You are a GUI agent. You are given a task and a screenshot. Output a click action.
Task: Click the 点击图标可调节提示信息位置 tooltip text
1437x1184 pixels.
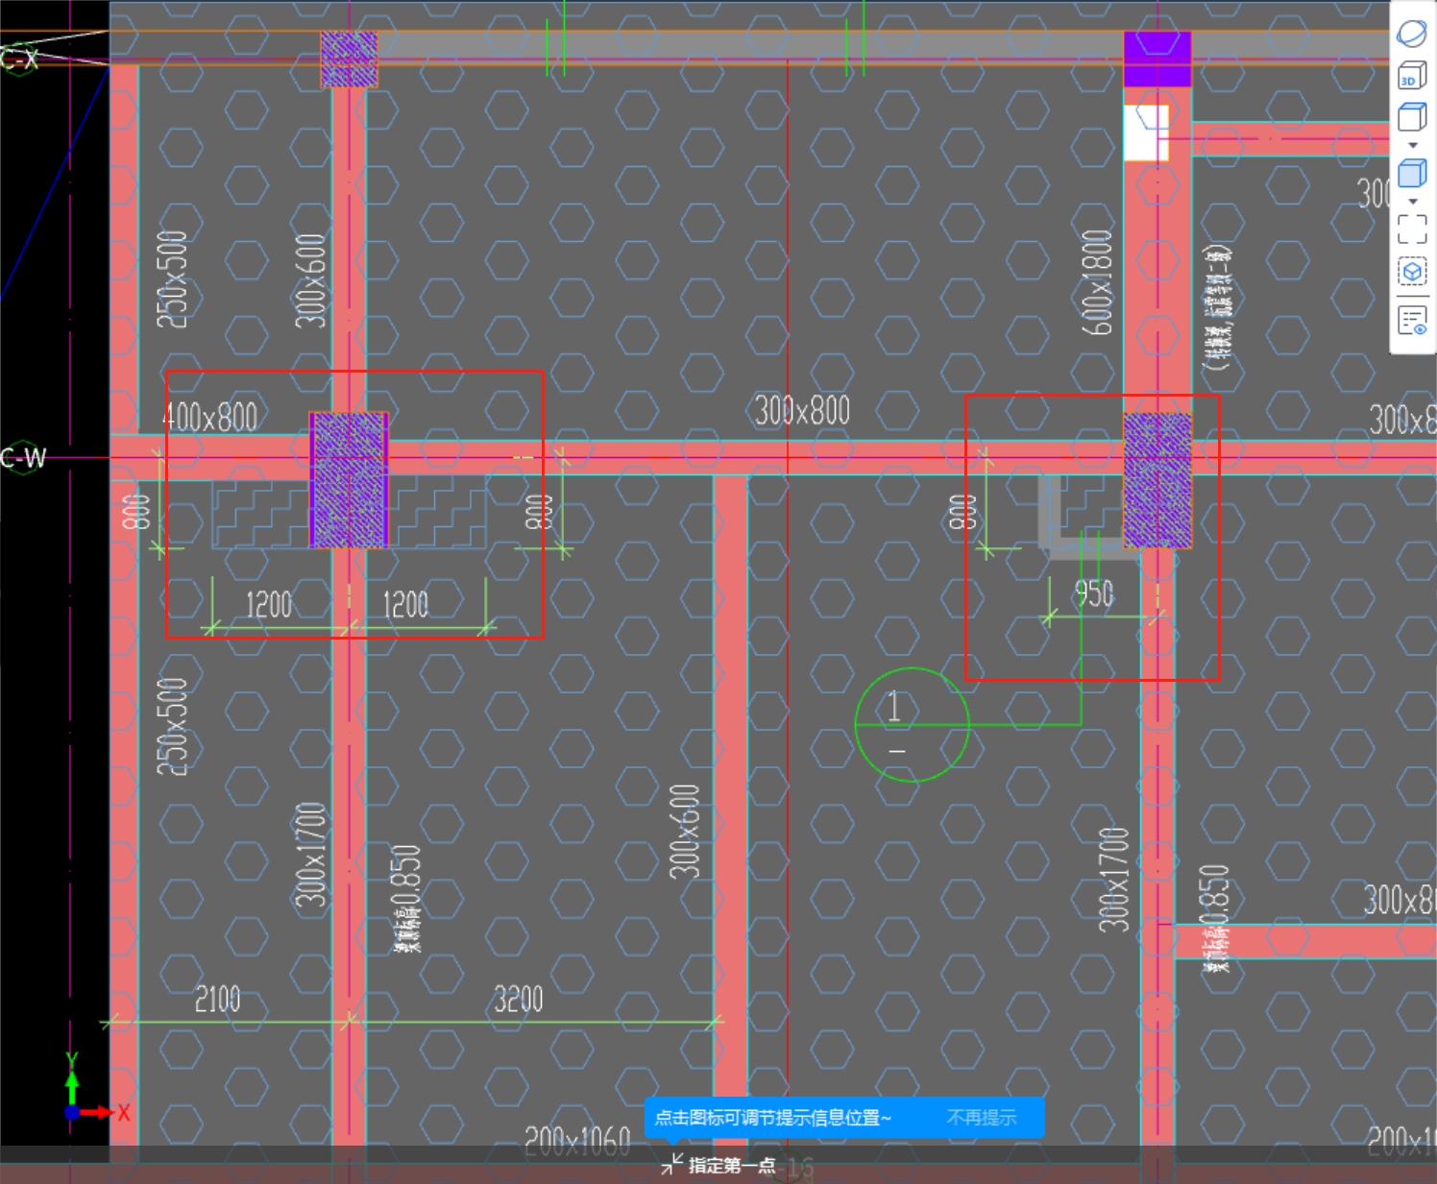[x=773, y=1118]
